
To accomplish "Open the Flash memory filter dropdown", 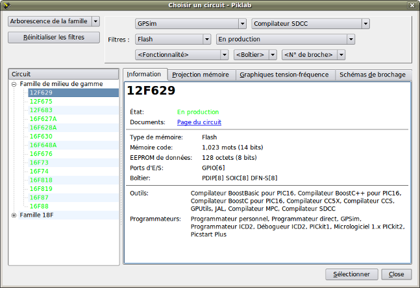I will coord(173,39).
